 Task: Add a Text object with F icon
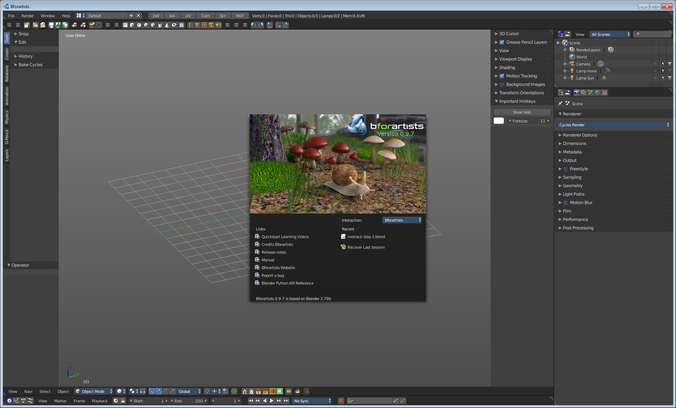pos(190,25)
